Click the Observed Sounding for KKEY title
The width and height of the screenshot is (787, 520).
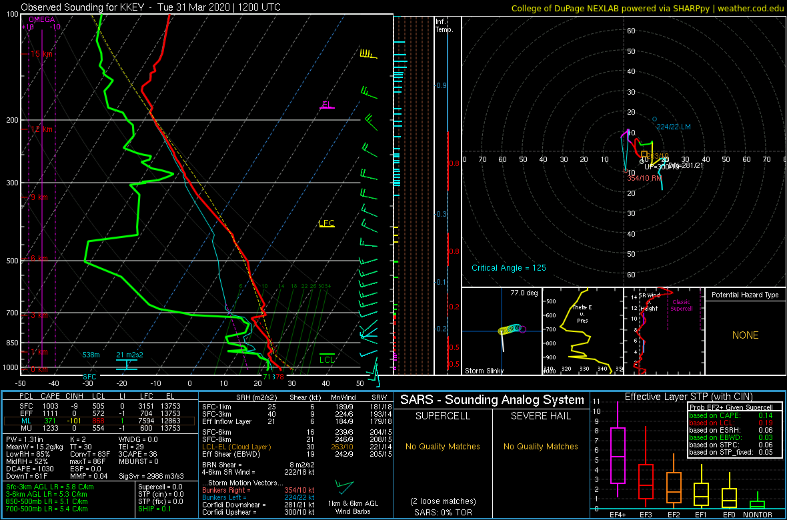click(x=151, y=7)
